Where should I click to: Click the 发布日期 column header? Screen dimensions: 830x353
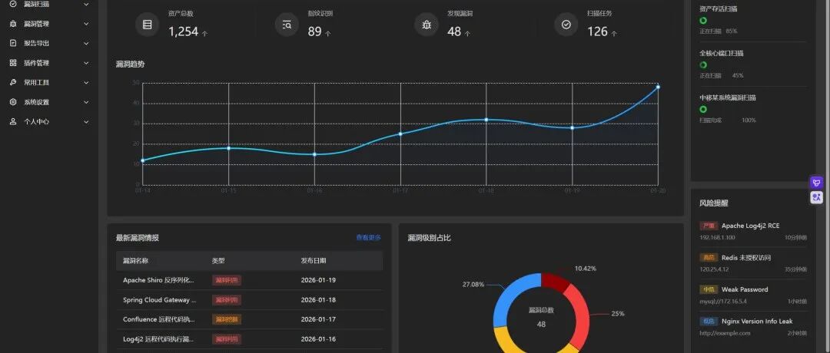click(314, 260)
